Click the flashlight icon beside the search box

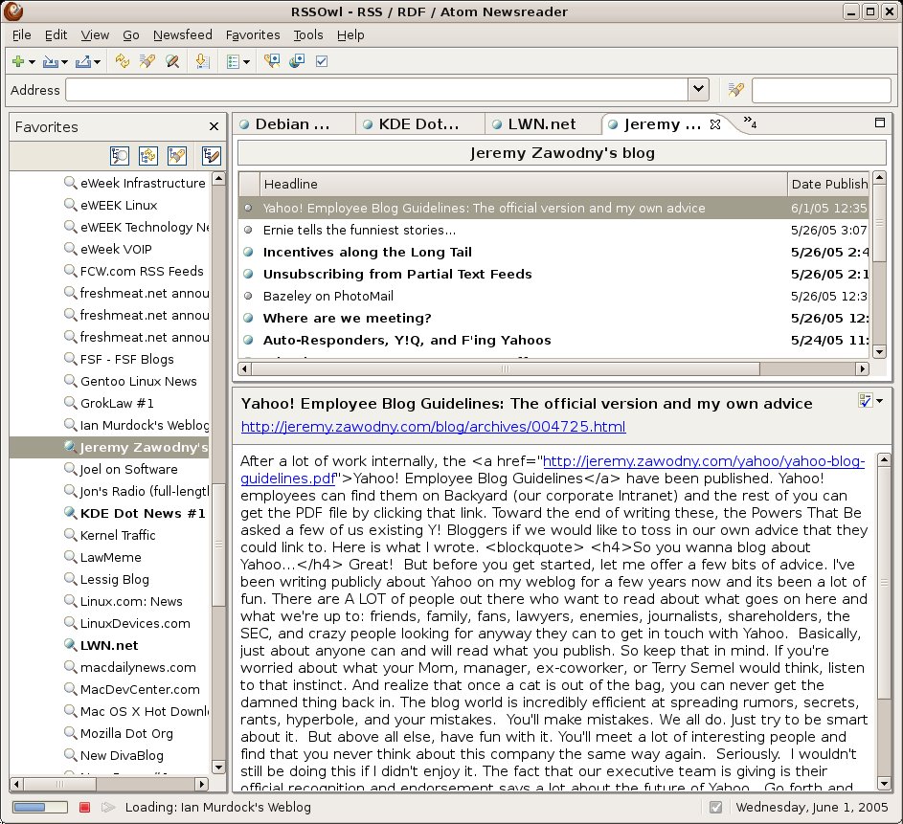pos(736,89)
